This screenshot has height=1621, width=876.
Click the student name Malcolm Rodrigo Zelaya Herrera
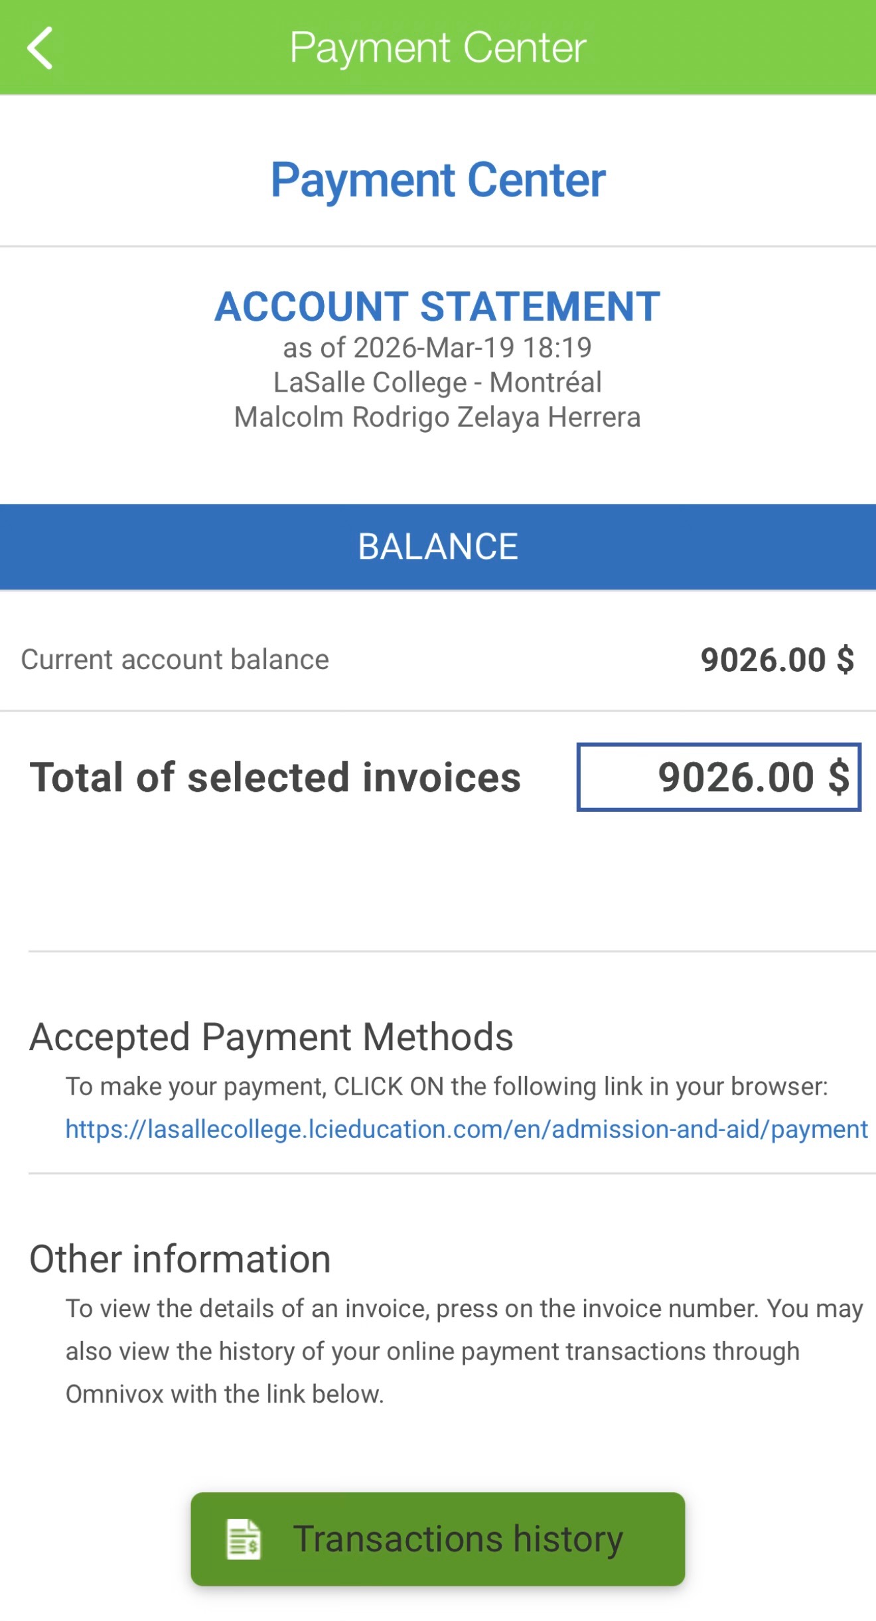(438, 418)
